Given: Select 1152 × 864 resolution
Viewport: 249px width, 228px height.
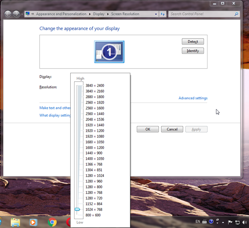Looking at the screenshot, I should point(94,204).
